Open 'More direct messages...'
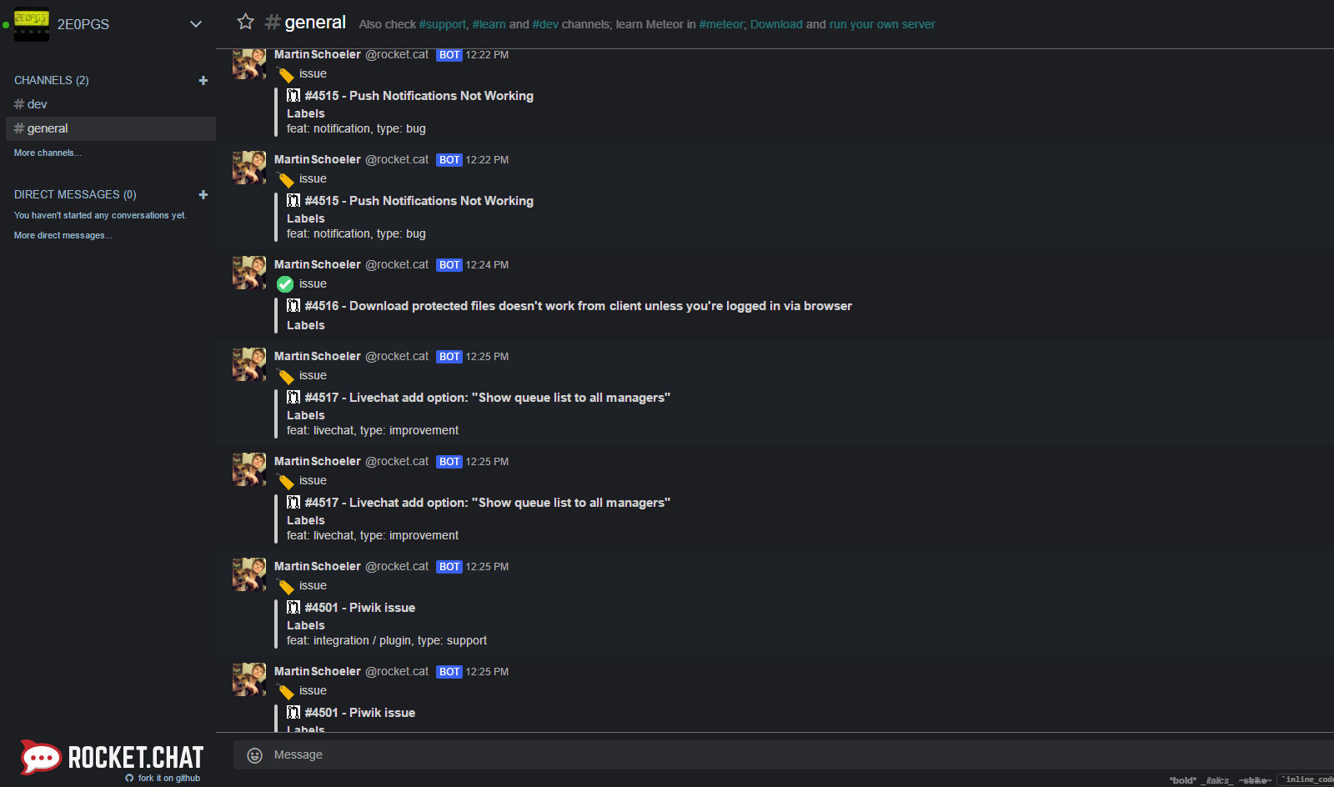The width and height of the screenshot is (1334, 787). (63, 235)
